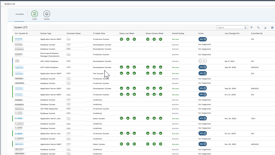Open the Introscope Enterprise Manager entry
The width and height of the screenshot is (275, 155).
click(x=49, y=55)
